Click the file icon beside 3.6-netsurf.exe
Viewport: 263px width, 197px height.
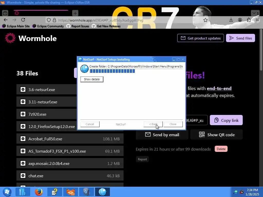(23, 90)
